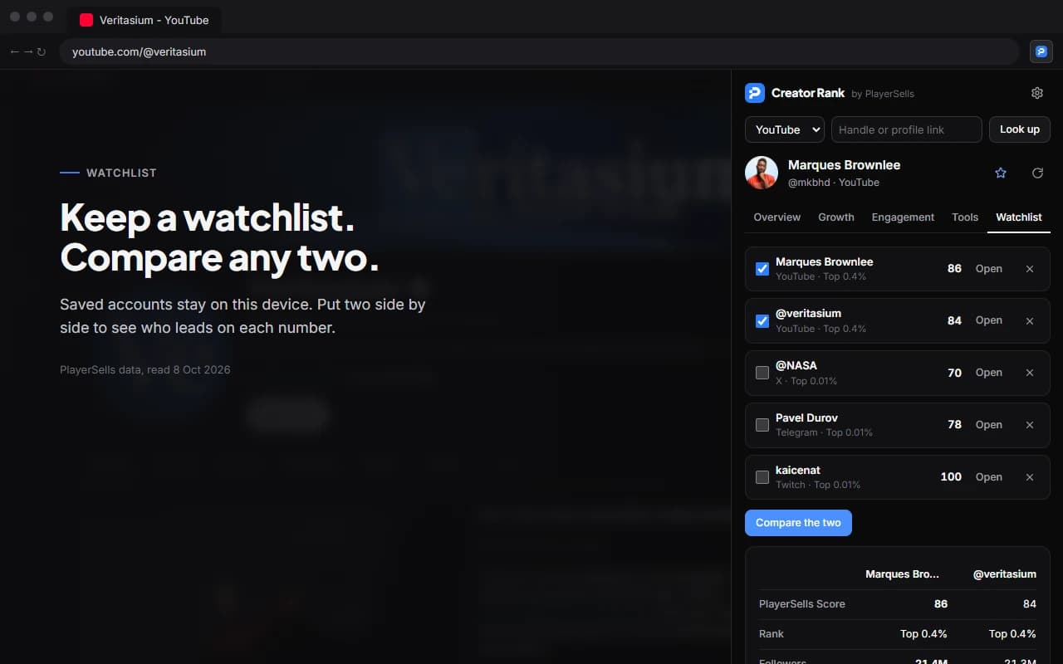Click the Pavel Durov score 78
The width and height of the screenshot is (1063, 664).
pyautogui.click(x=954, y=425)
